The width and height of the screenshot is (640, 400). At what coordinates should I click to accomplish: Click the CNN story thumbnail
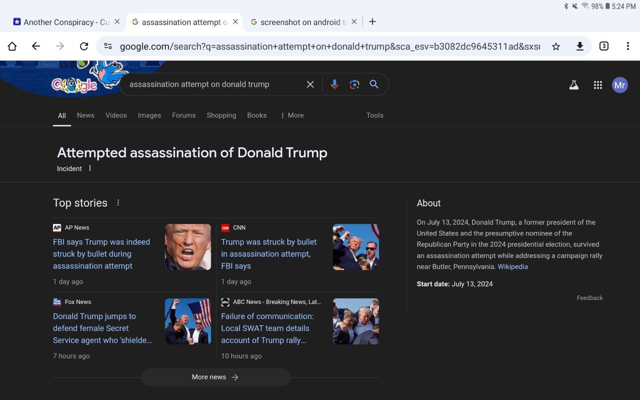coord(356,247)
